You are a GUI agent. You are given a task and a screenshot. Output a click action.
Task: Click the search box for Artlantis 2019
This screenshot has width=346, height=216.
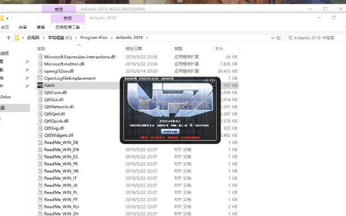coord(315,38)
